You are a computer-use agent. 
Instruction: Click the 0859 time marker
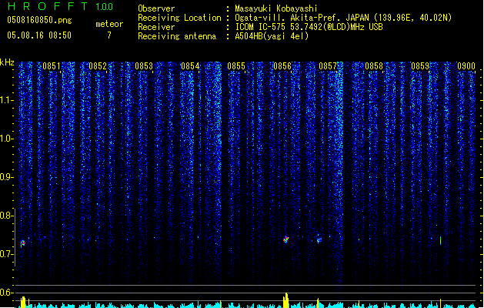420,66
